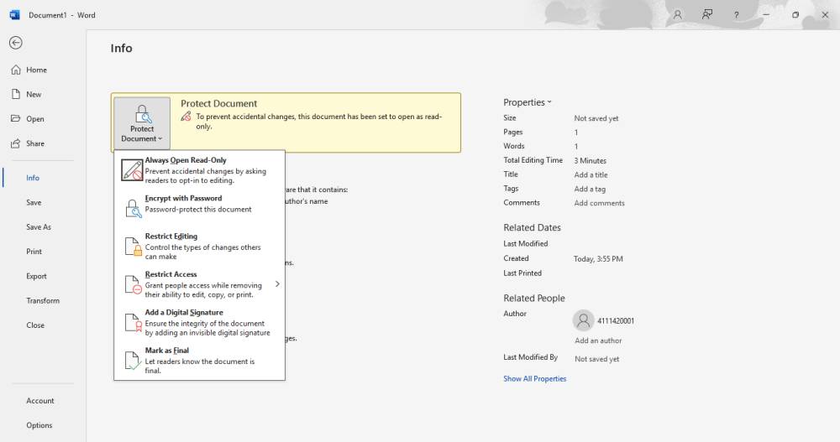Click the 'Today, 3:55 PM' created date
Screen dimensions: 840x442
[x=598, y=258]
